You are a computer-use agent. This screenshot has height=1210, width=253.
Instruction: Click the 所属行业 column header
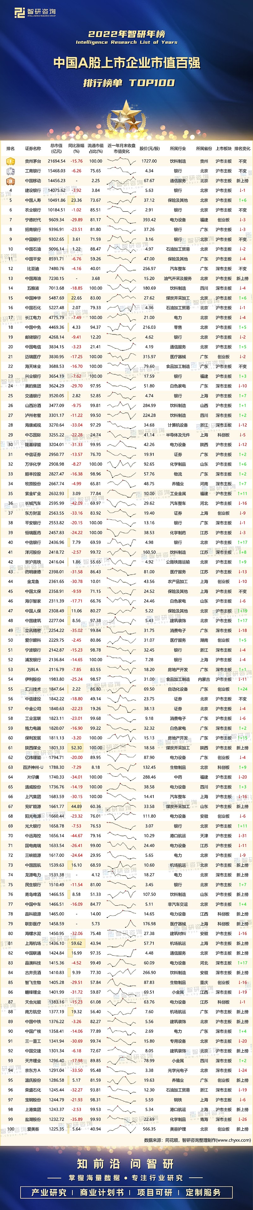[x=178, y=149]
